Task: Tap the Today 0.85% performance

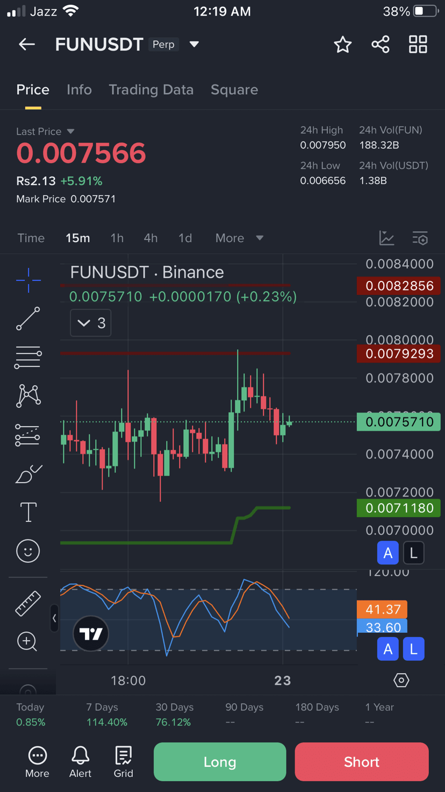Action: (31, 715)
